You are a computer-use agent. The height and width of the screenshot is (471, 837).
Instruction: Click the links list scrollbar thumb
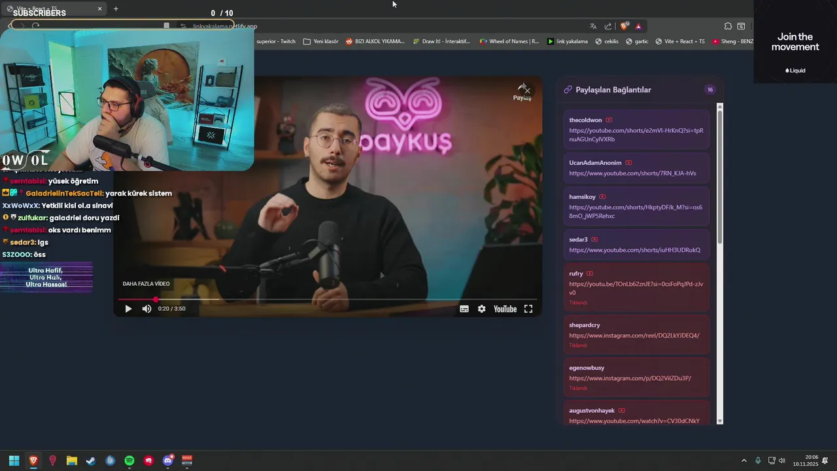click(720, 177)
